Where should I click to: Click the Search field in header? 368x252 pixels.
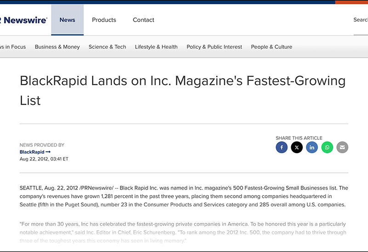click(x=361, y=20)
